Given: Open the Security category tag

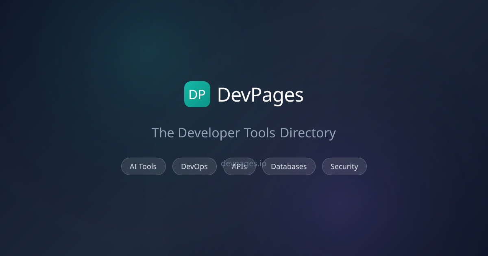Looking at the screenshot, I should 344,166.
